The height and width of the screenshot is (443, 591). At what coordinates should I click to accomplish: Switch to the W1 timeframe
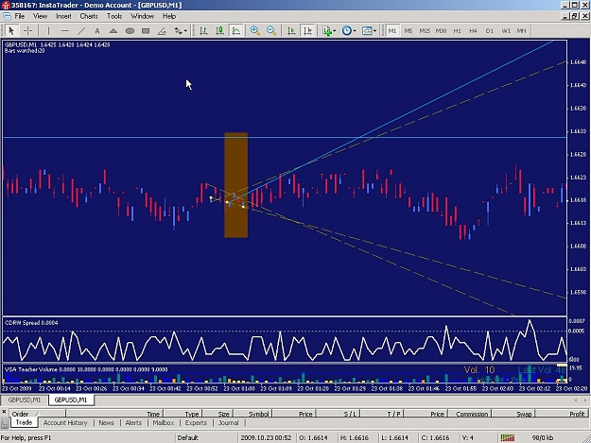[506, 31]
